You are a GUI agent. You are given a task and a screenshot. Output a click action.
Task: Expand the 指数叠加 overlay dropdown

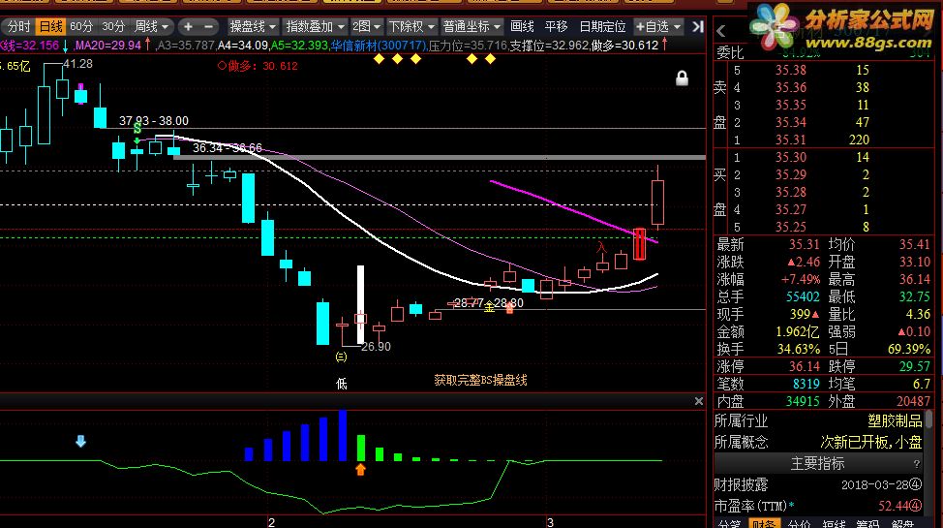[315, 26]
